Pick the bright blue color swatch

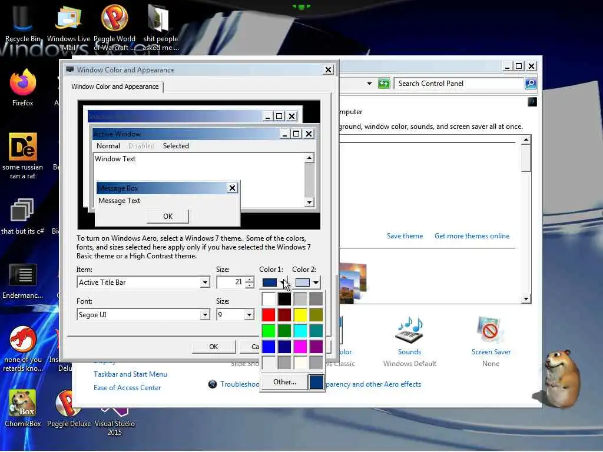point(269,347)
